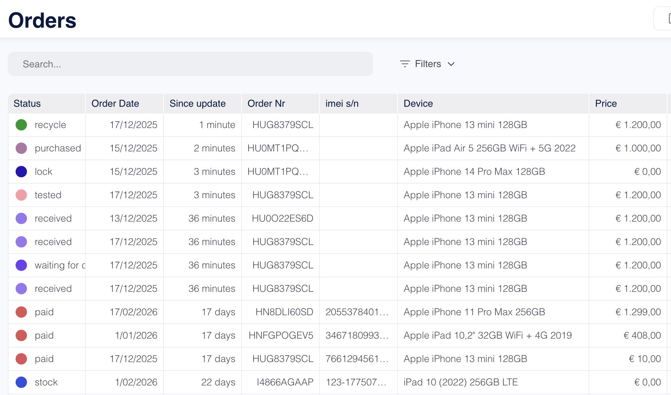Image resolution: width=671 pixels, height=395 pixels.
Task: Click imei value 3467180993…
Action: point(357,335)
